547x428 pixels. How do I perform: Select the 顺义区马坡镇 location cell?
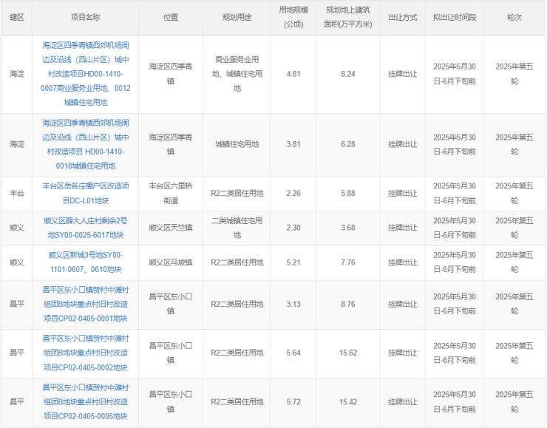(x=171, y=262)
